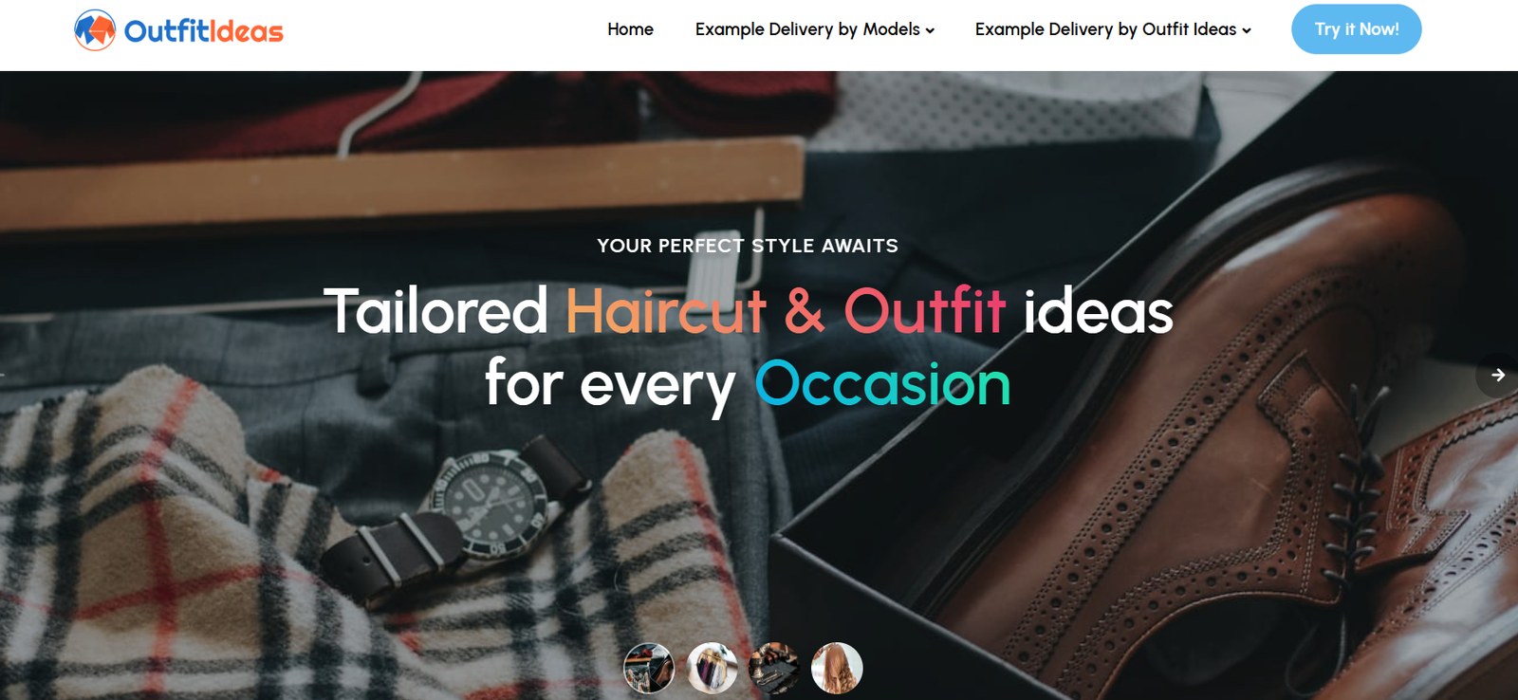Viewport: 1518px width, 700px height.
Task: Click the orange 'Haircut' headline word
Action: click(666, 311)
